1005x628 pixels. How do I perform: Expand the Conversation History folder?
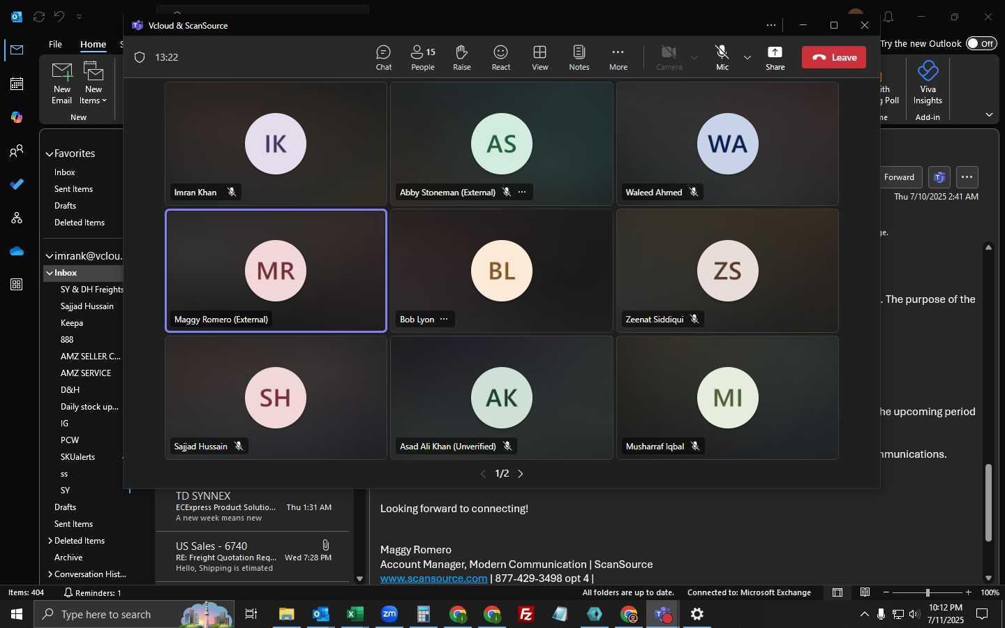point(50,574)
